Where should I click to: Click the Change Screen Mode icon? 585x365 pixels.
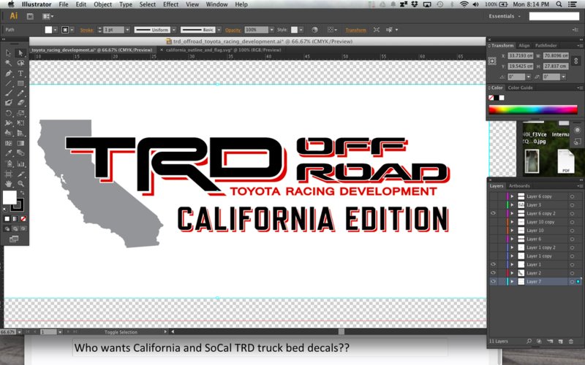tap(14, 239)
